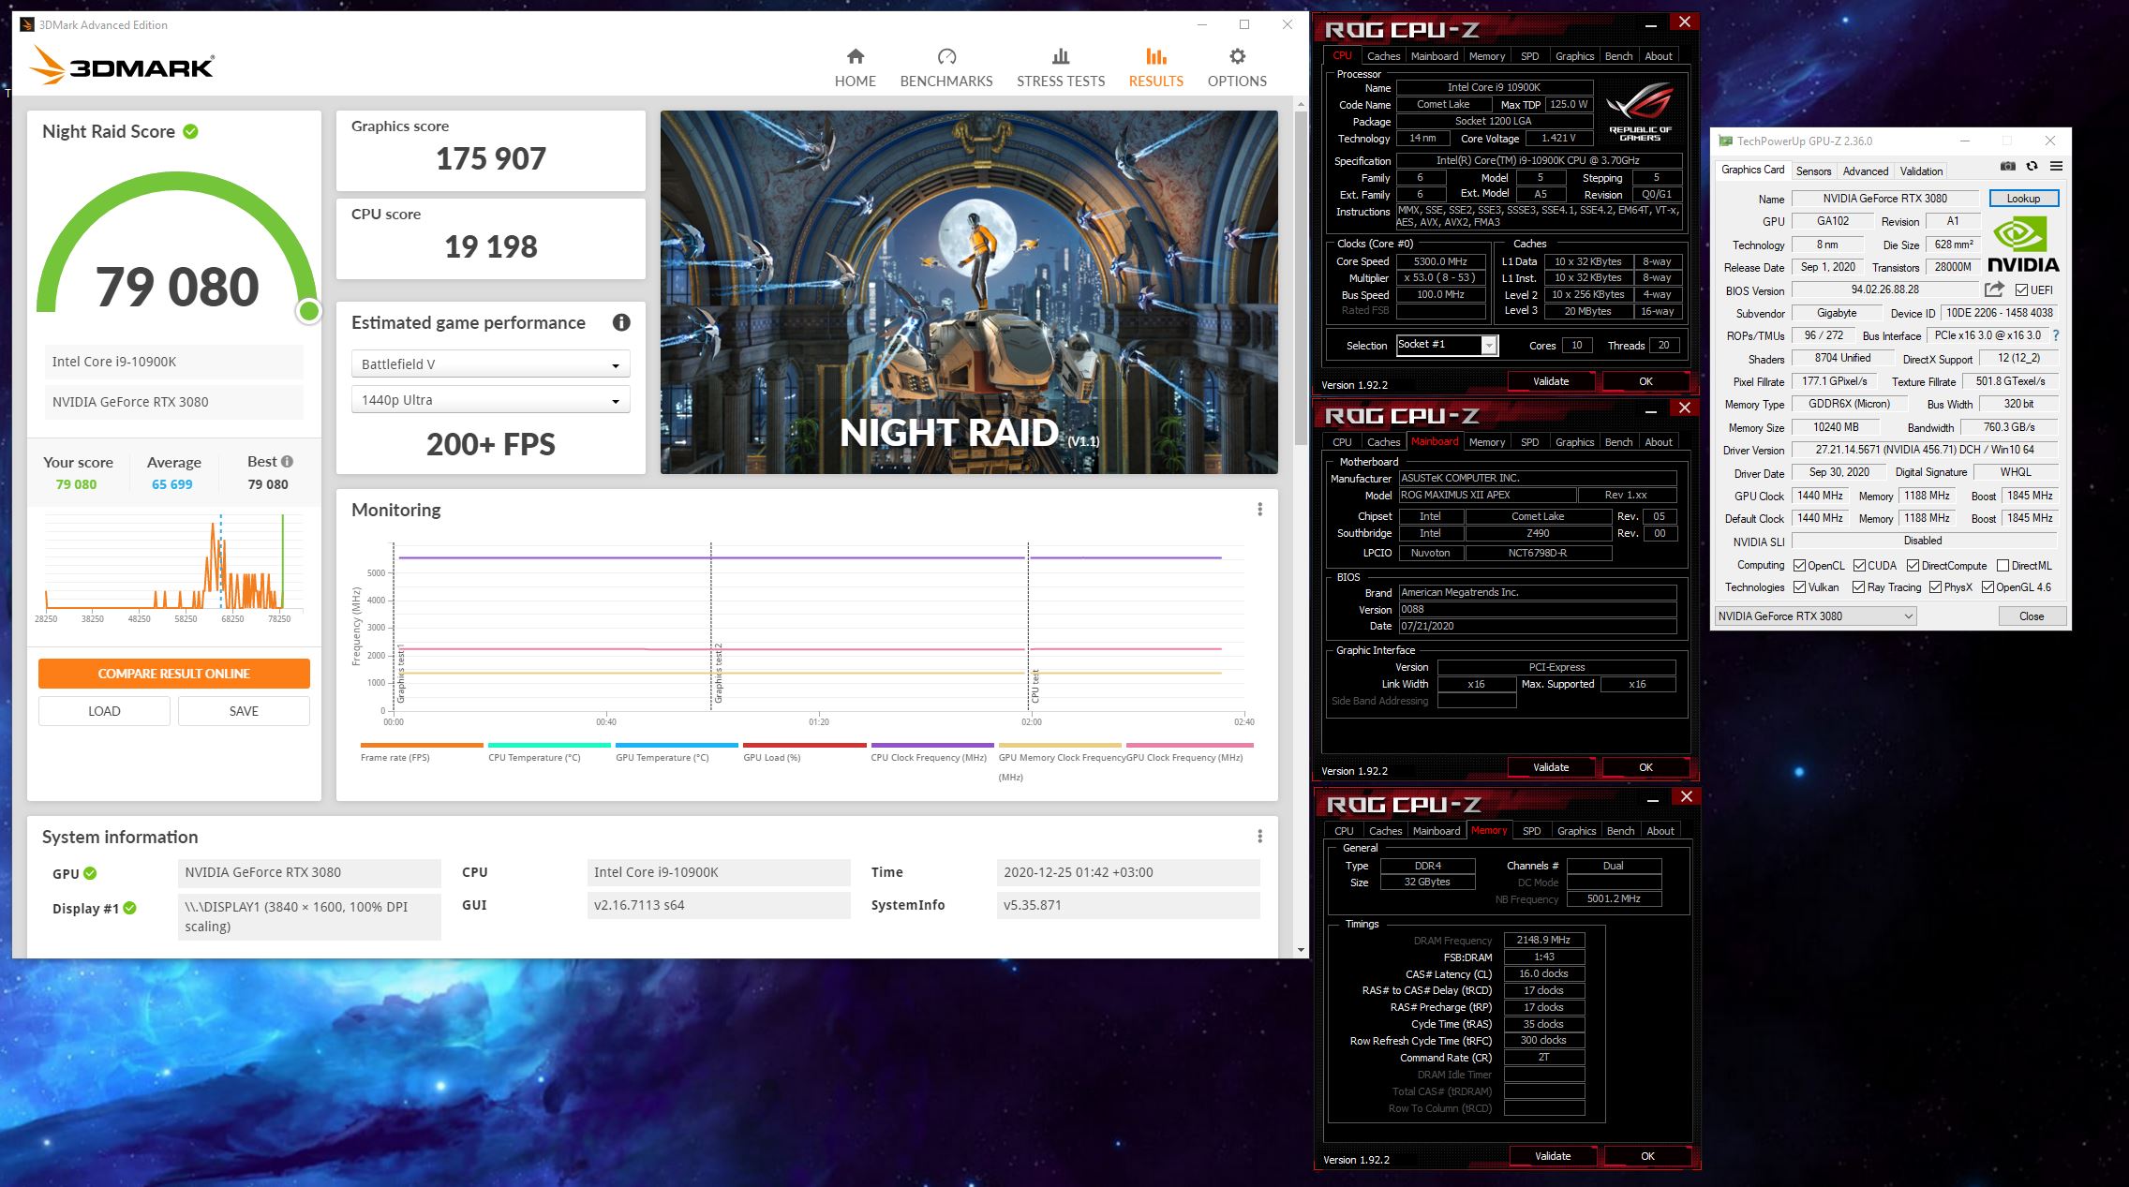The image size is (2129, 1187).
Task: Open the GPU-Z hamburger menu
Action: pyautogui.click(x=2056, y=167)
